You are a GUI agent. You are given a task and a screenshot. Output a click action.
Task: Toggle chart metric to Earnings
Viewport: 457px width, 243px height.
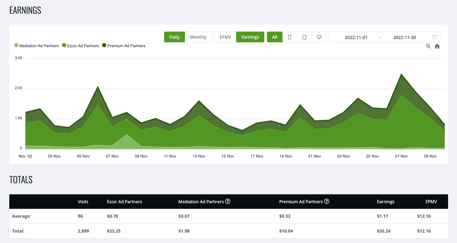point(250,37)
